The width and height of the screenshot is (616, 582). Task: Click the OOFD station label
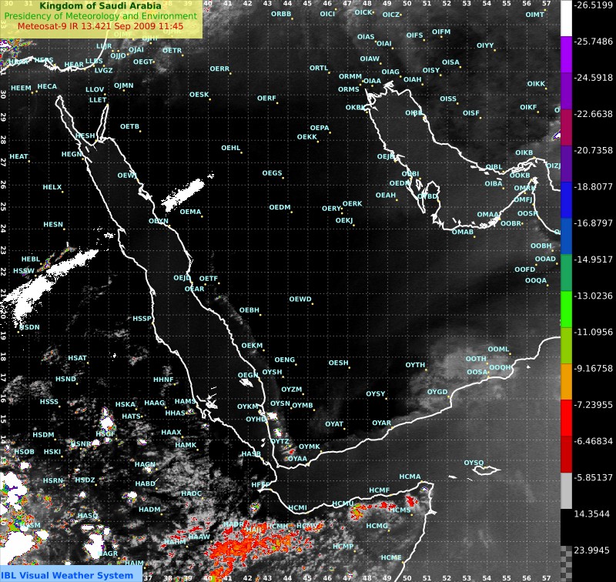[524, 269]
